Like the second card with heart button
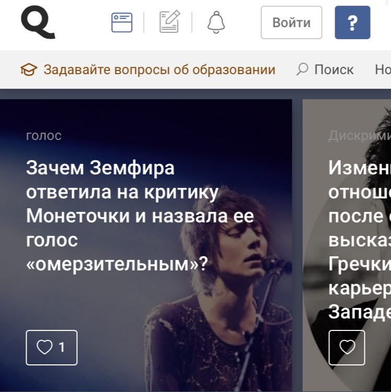The height and width of the screenshot is (392, 391). click(347, 348)
